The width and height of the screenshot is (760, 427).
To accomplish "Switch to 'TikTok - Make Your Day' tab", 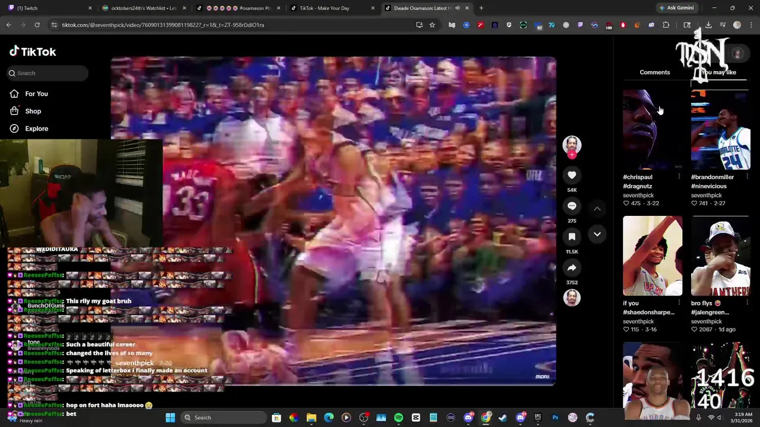I will [x=332, y=8].
